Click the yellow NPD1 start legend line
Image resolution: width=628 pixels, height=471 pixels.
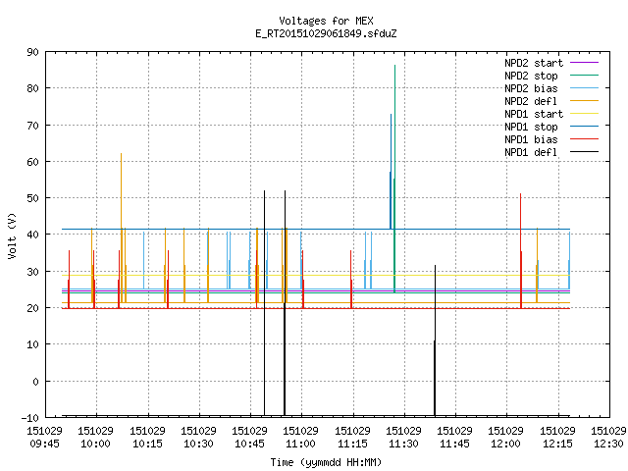pos(584,114)
